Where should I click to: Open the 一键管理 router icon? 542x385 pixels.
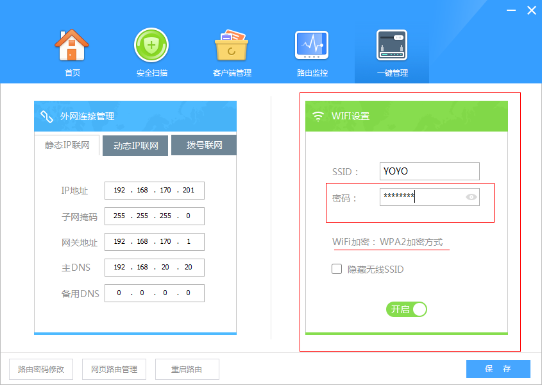(392, 46)
